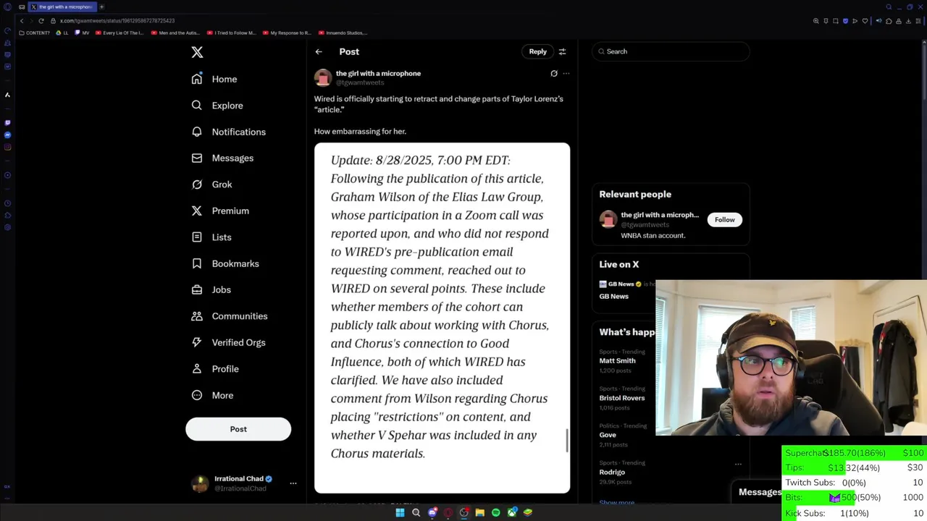Click the heart bookmark toolbar icon

(x=865, y=21)
